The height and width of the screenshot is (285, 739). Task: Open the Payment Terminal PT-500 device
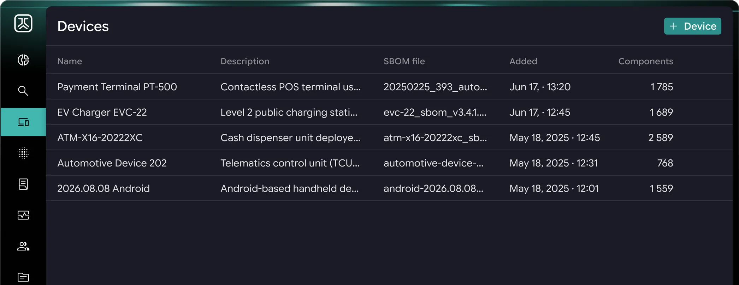tap(117, 87)
